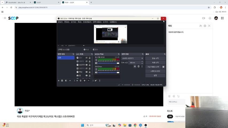Show the hidden first source via its eye toggle
This screenshot has height=128, width=228.
(87, 58)
